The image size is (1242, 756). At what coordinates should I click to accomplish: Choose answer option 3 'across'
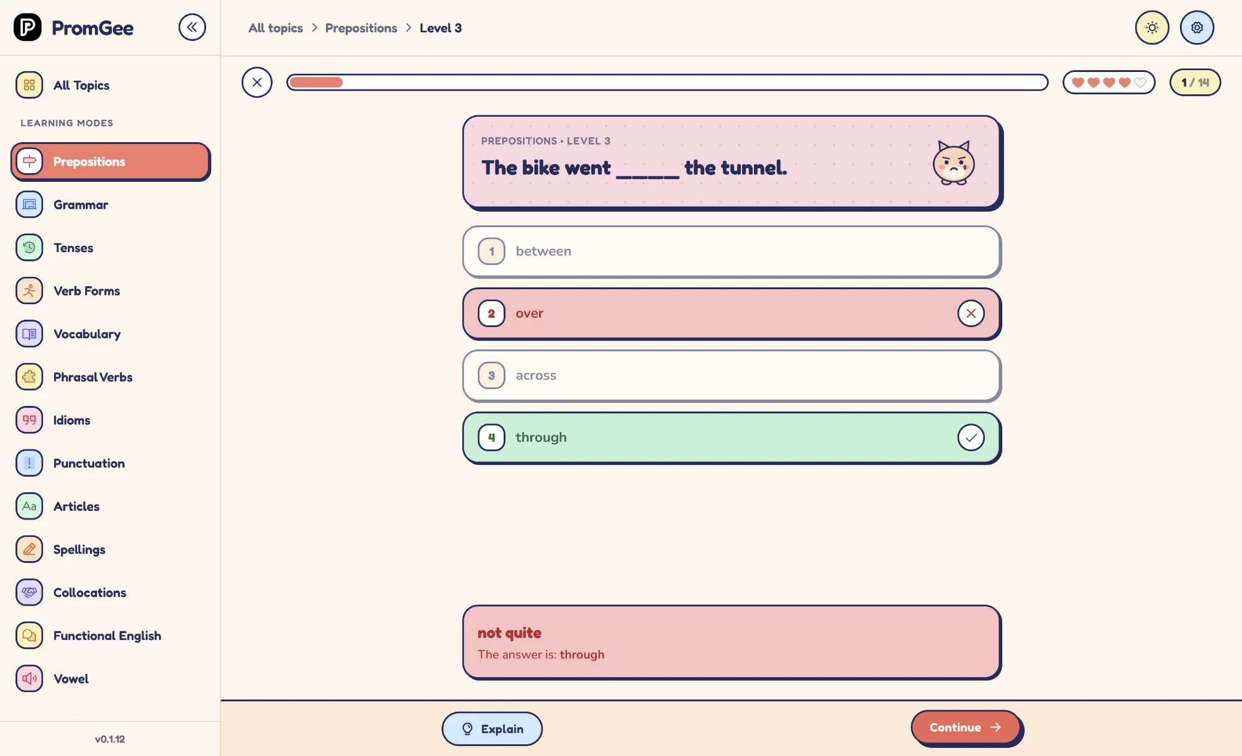(732, 376)
